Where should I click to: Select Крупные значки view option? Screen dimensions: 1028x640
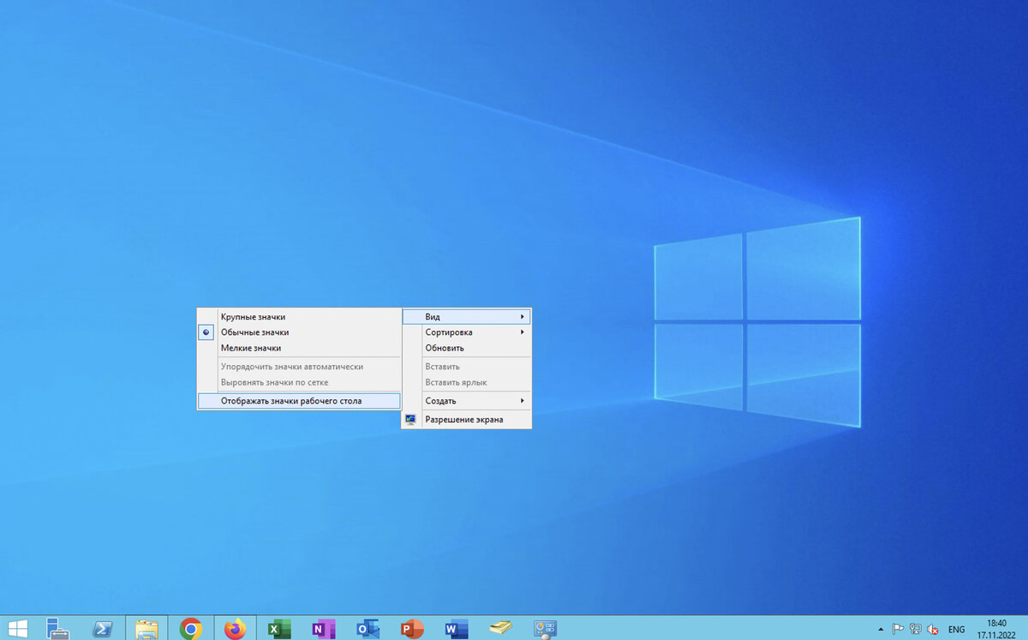[299, 317]
